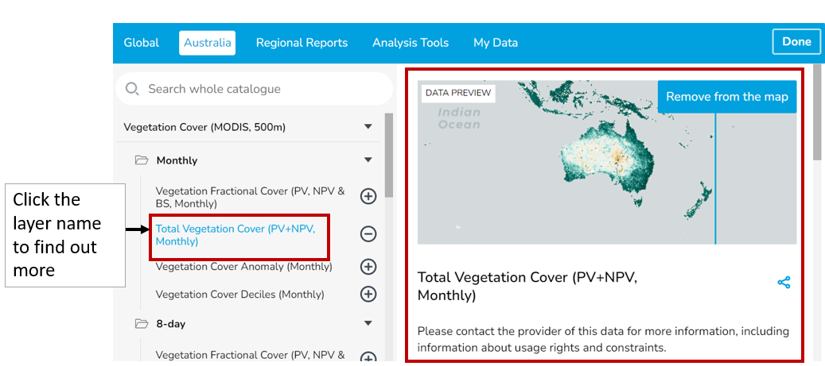Add 8-day Vegetation Fractional Cover via plus icon

pyautogui.click(x=368, y=357)
